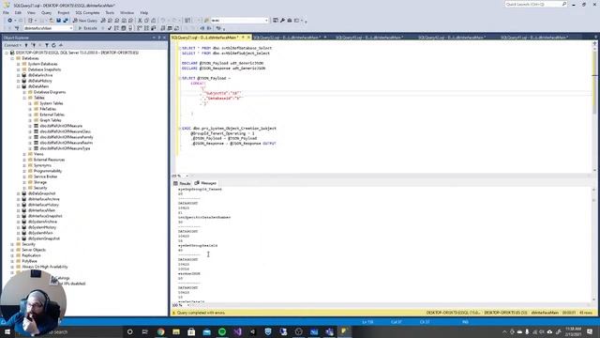Open the solution configuration combo box
The width and height of the screenshot is (600, 338).
(240, 21)
